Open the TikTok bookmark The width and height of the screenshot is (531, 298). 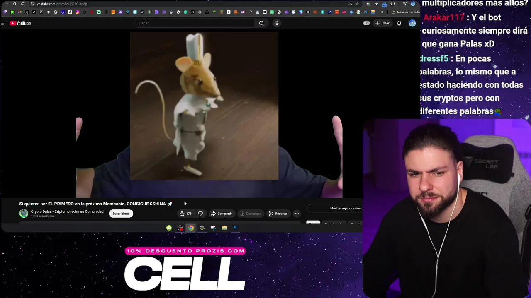tap(34, 12)
